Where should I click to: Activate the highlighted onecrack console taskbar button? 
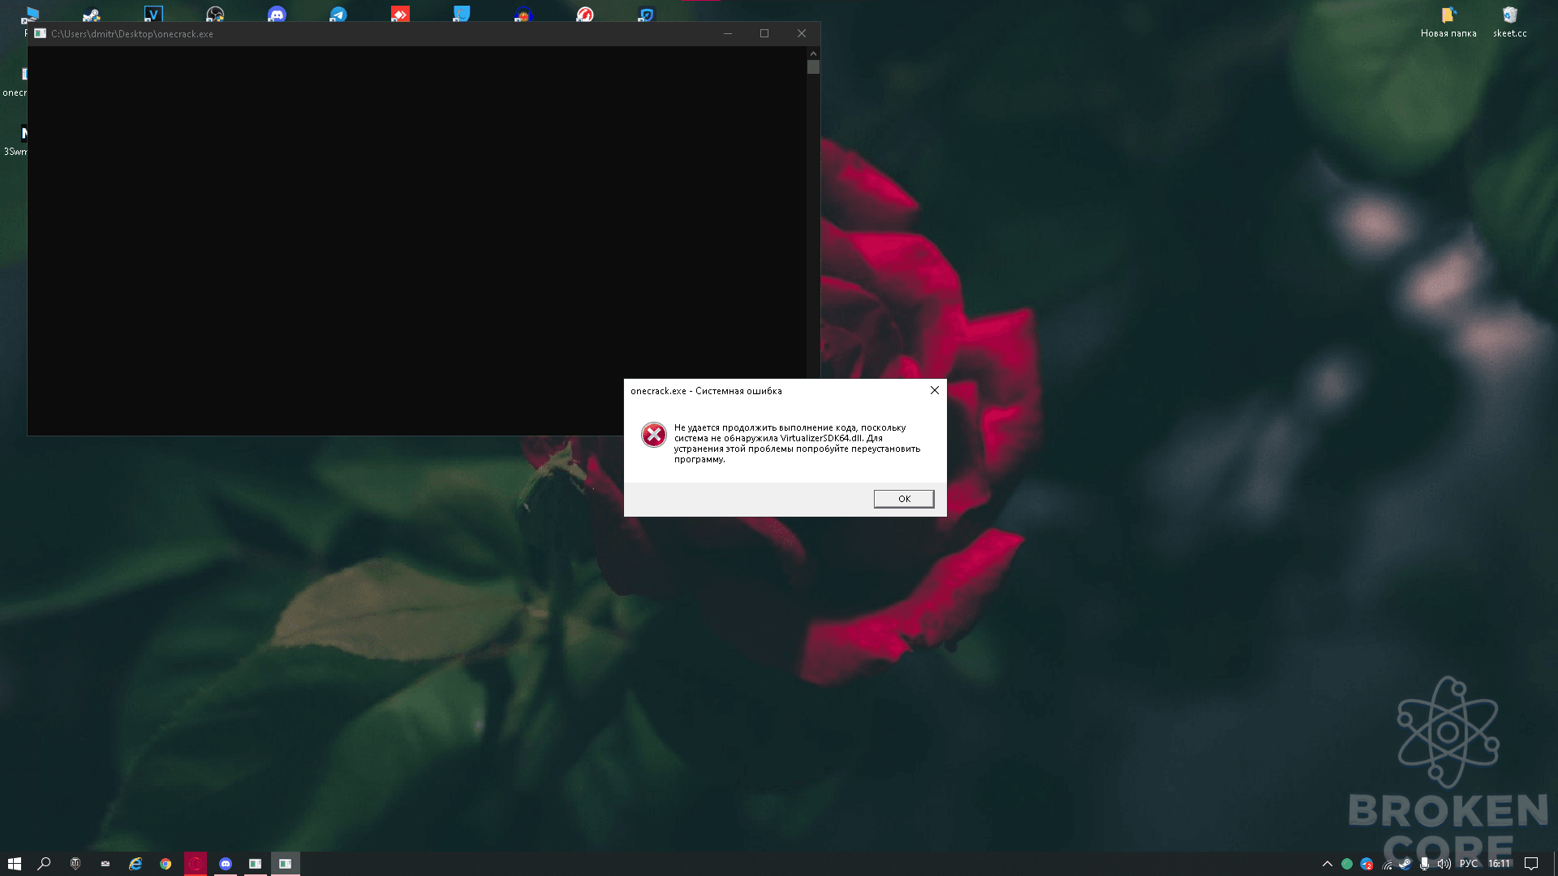click(x=286, y=864)
